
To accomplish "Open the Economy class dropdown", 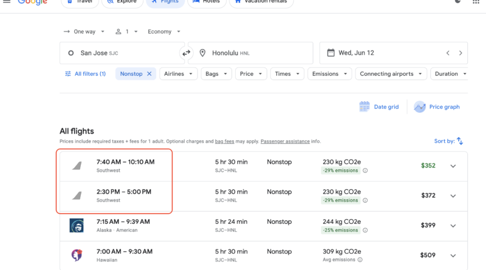I will (163, 32).
